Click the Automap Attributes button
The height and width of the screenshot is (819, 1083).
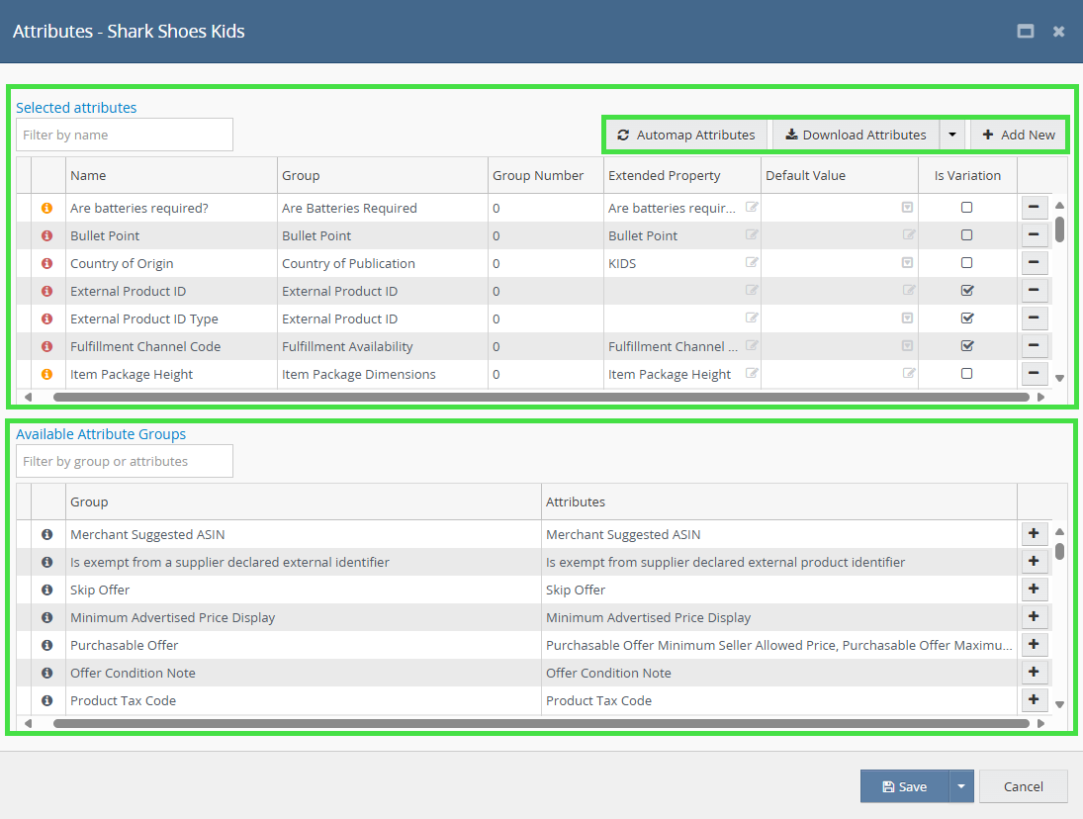[x=685, y=136]
